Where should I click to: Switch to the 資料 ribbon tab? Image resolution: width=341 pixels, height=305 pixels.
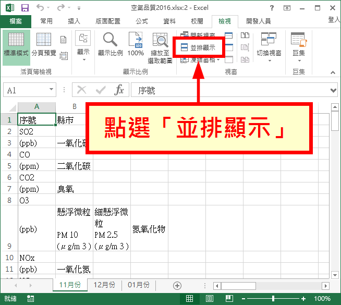click(169, 21)
